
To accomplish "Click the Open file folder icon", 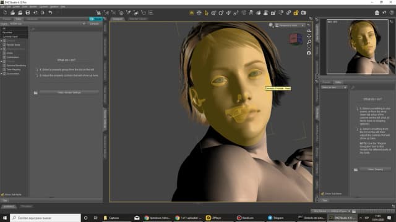I will pos(12,12).
